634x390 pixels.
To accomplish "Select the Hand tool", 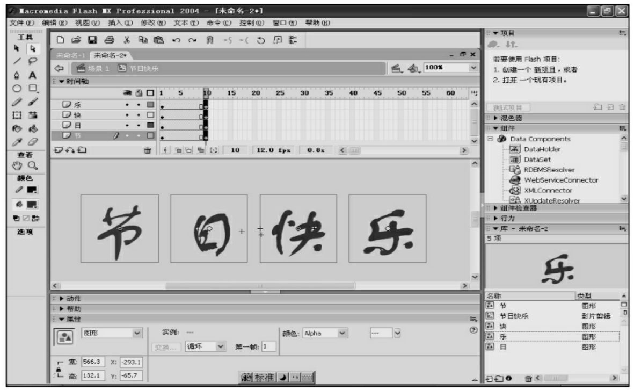I will [17, 165].
